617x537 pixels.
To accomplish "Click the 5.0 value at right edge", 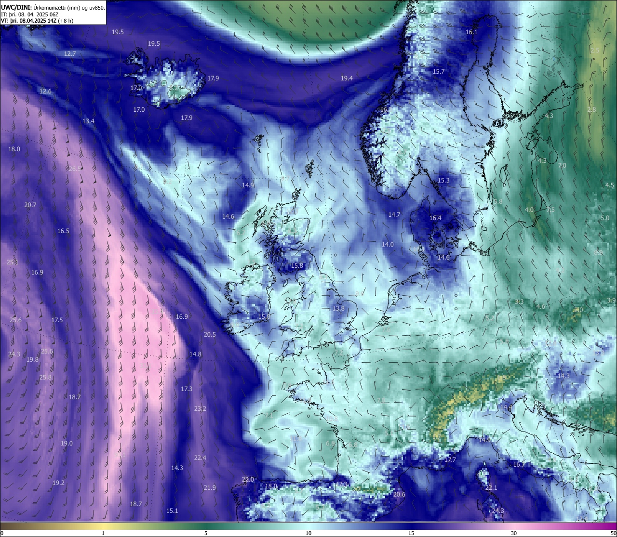I will (x=605, y=218).
